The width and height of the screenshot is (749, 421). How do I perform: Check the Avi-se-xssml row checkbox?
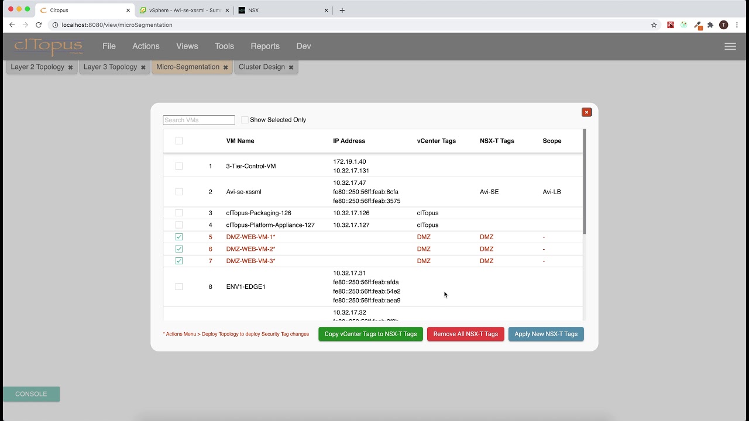pyautogui.click(x=179, y=192)
